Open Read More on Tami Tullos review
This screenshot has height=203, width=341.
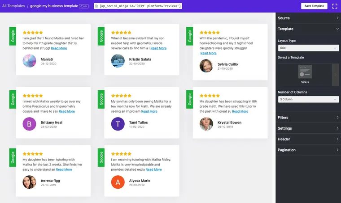tap(149, 111)
